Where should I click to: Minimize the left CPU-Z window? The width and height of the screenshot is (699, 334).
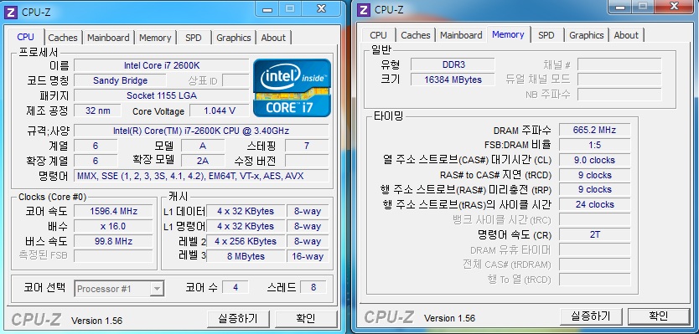pos(267,8)
